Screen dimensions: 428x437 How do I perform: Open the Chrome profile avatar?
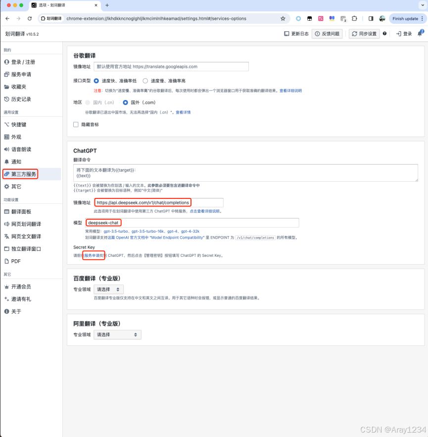pyautogui.click(x=382, y=19)
